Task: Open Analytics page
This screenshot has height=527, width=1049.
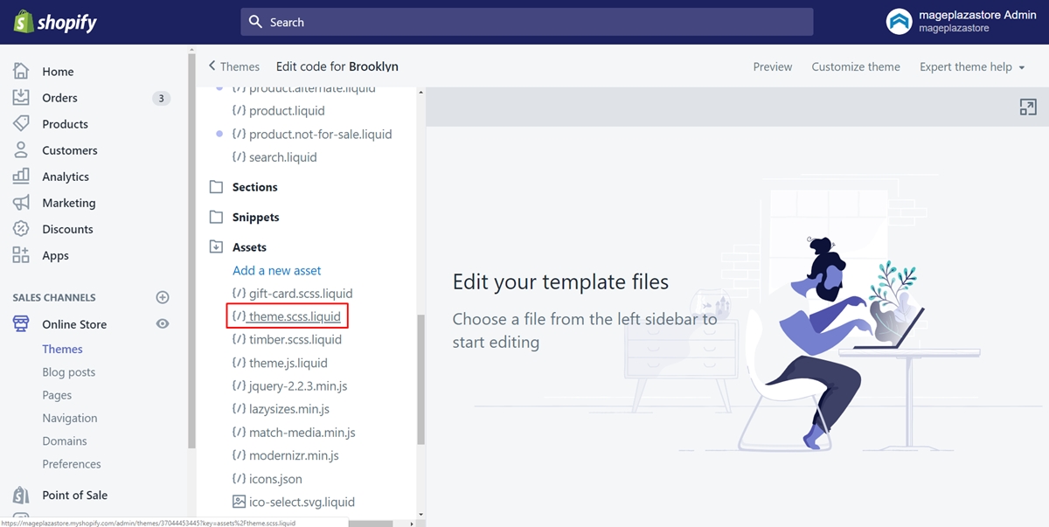Action: point(66,177)
